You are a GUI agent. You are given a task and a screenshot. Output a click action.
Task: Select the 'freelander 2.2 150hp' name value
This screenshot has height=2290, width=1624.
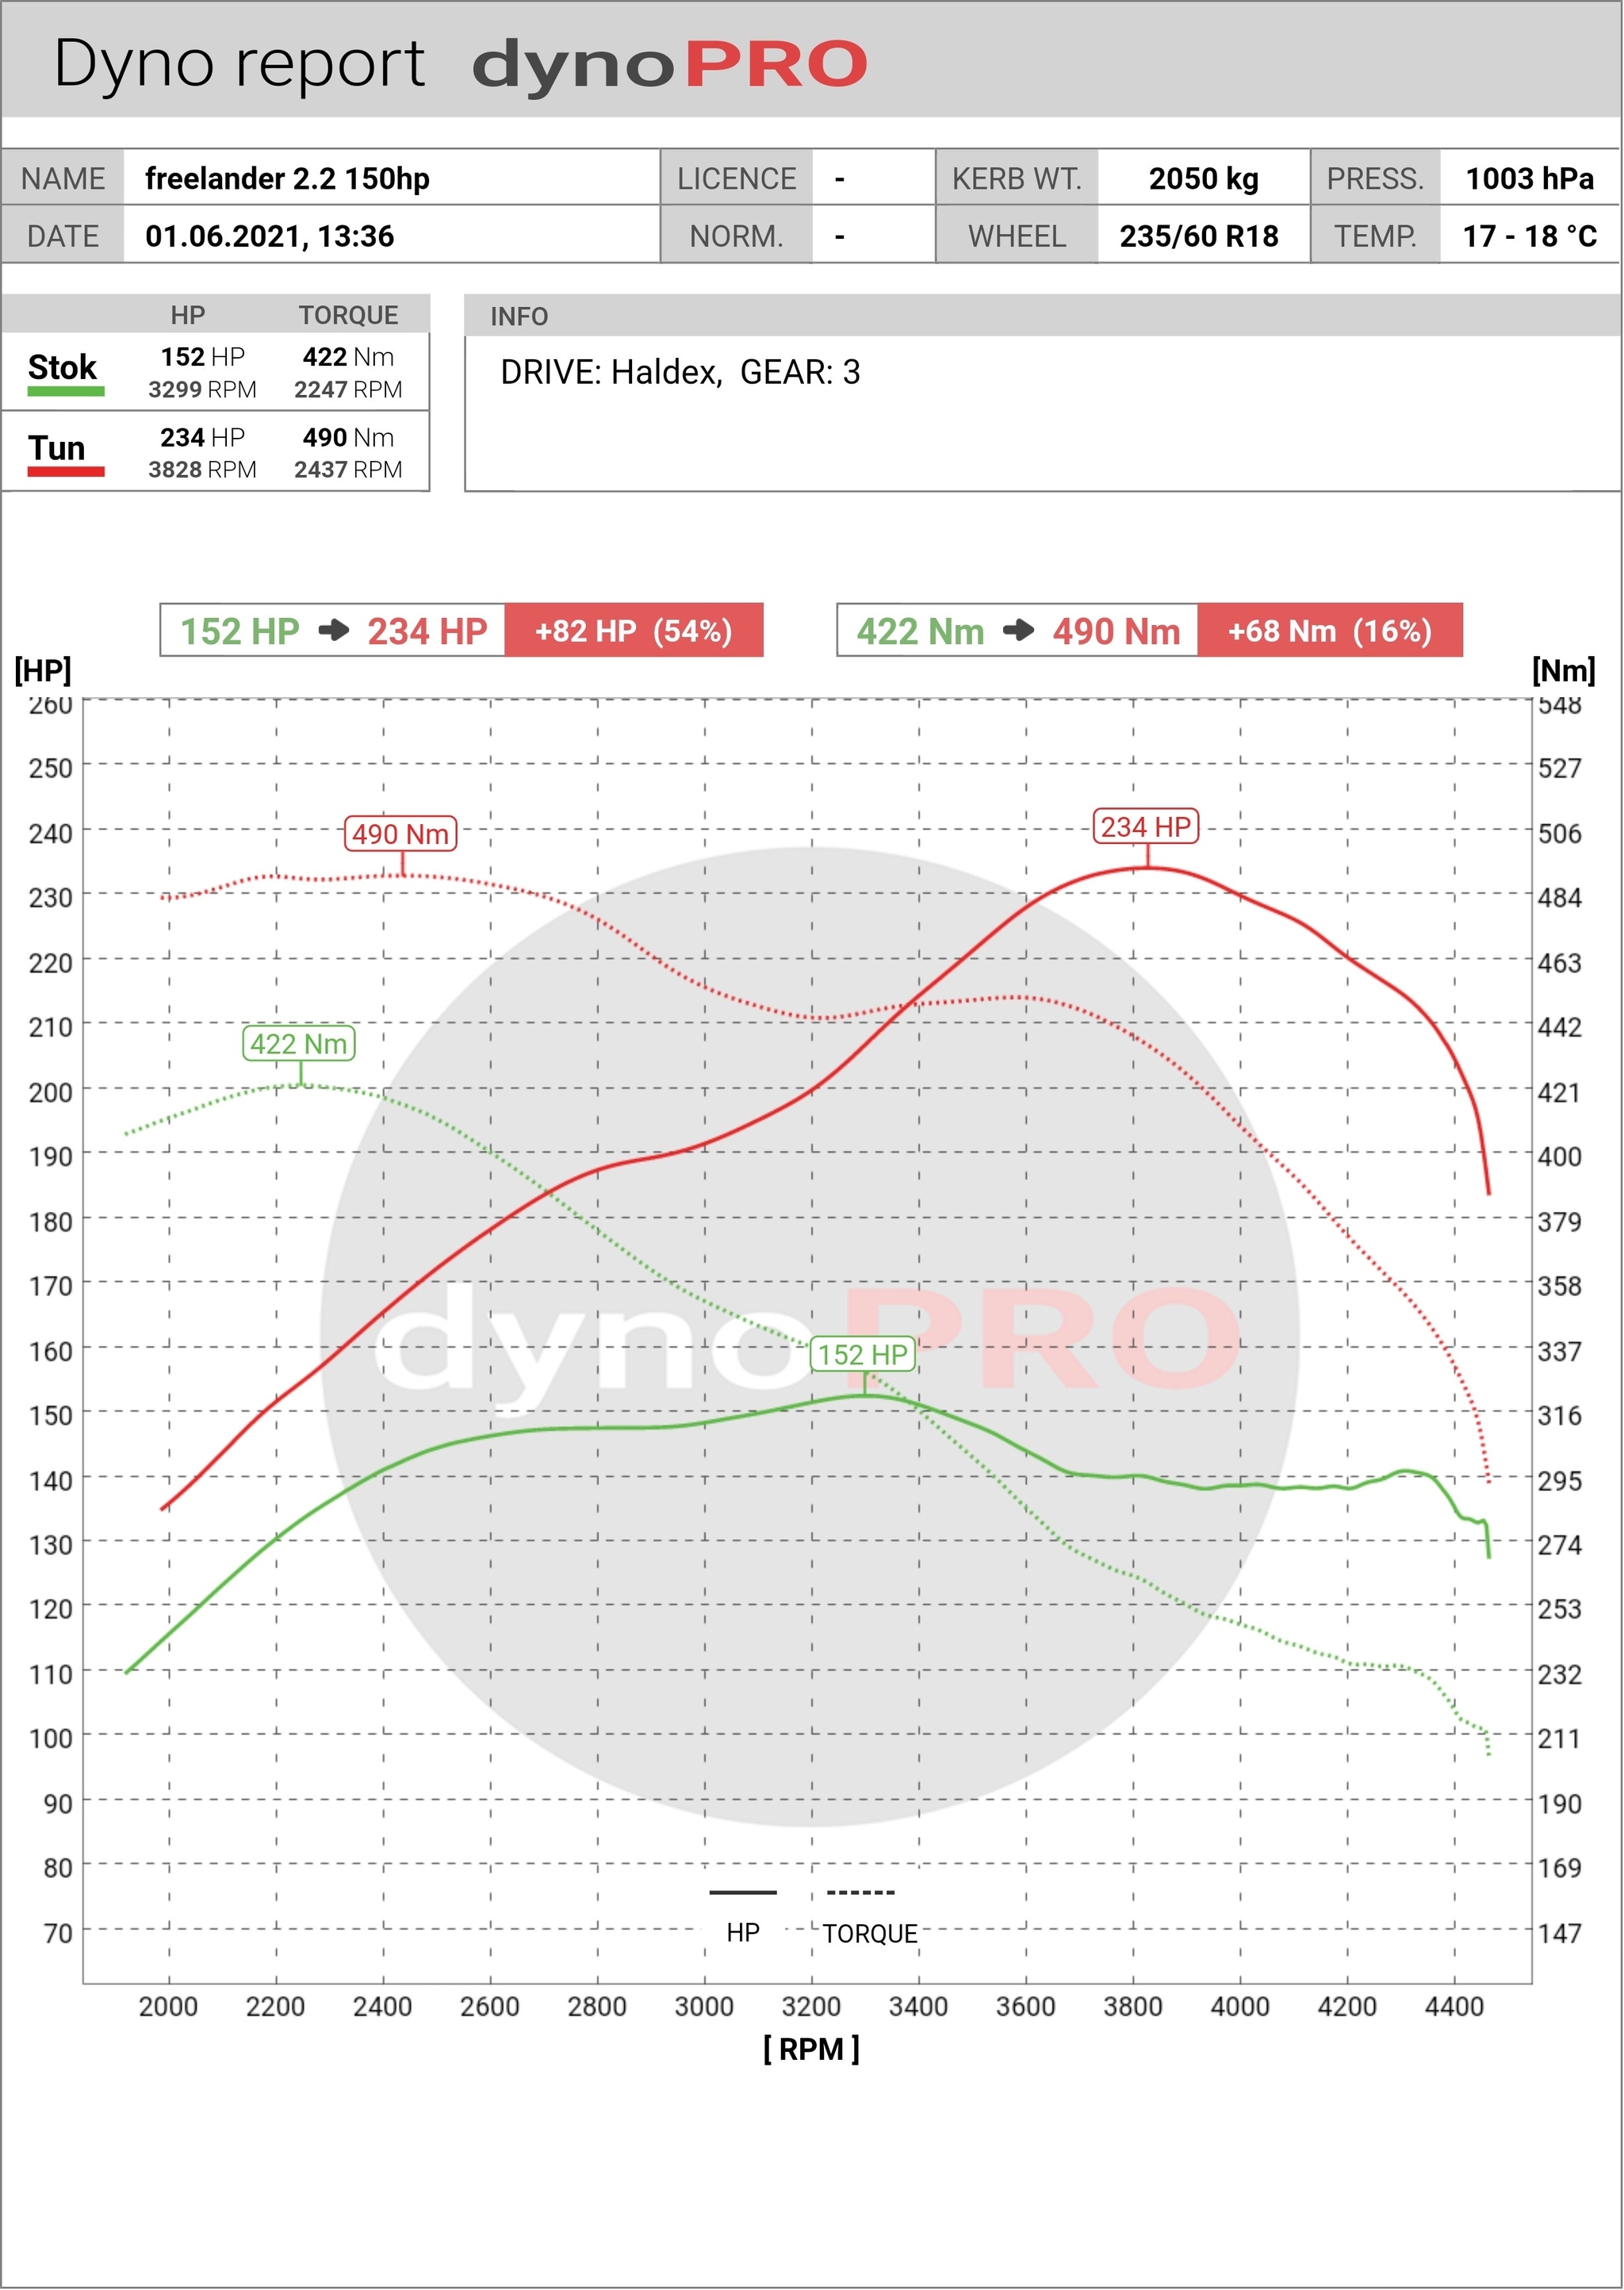click(x=288, y=179)
